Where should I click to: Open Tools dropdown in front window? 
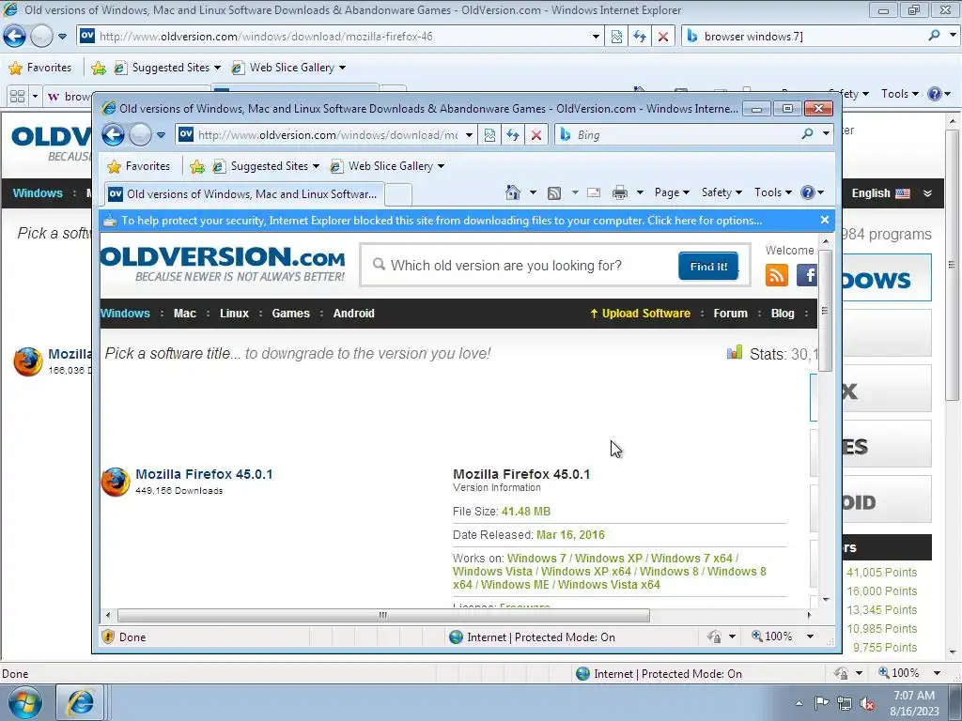[x=772, y=192]
